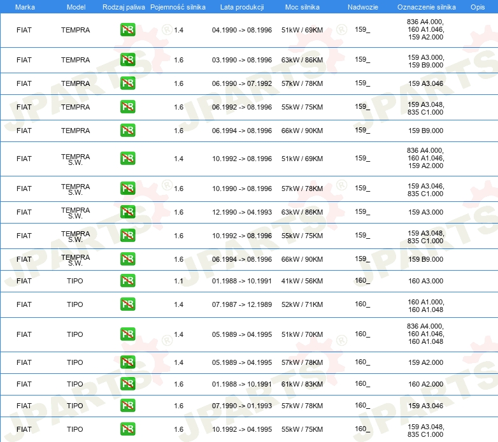Viewport: 498px width, 442px height.
Task: Click fuel icon in Tempra 06.1990 -> 07.1992 row
Action: (127, 83)
